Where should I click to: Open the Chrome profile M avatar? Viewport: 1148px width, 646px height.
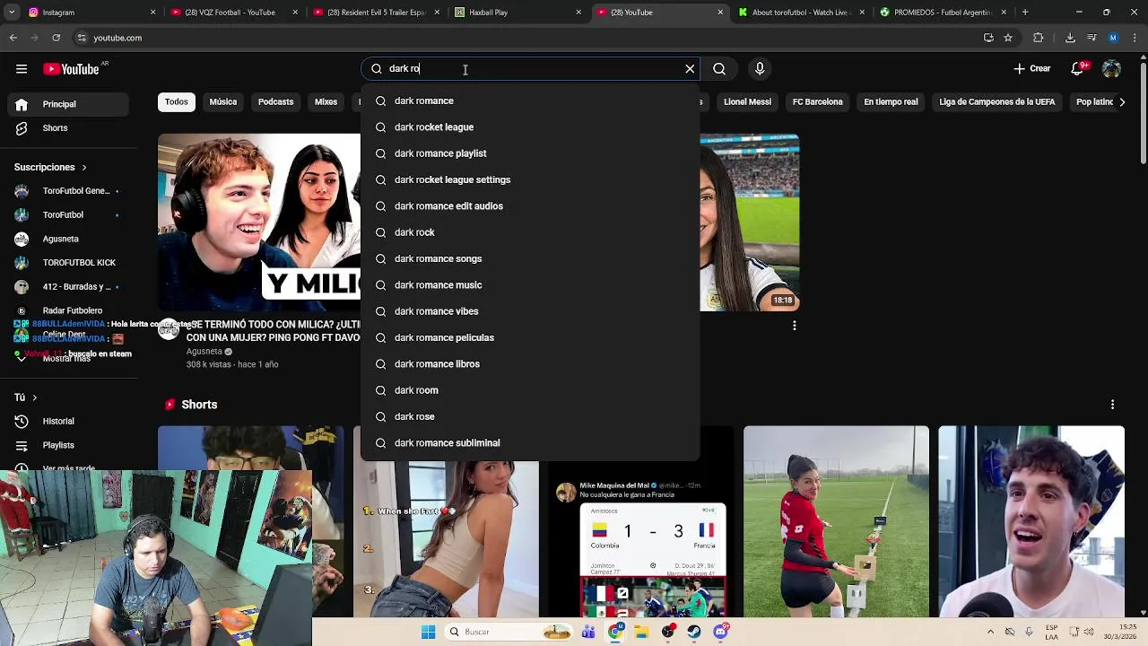pyautogui.click(x=1113, y=38)
